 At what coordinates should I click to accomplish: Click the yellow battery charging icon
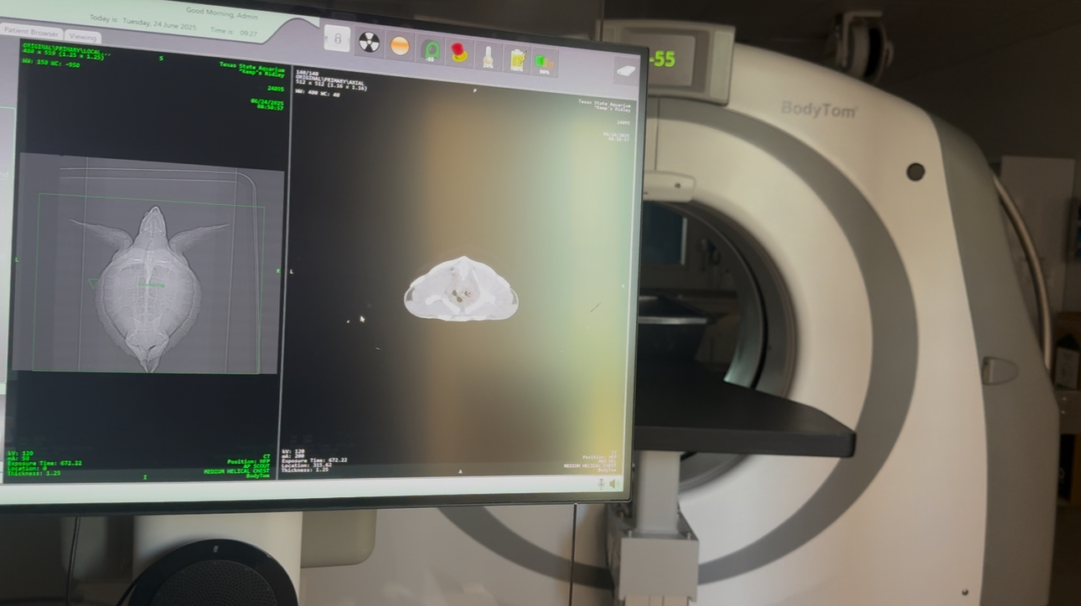(518, 59)
